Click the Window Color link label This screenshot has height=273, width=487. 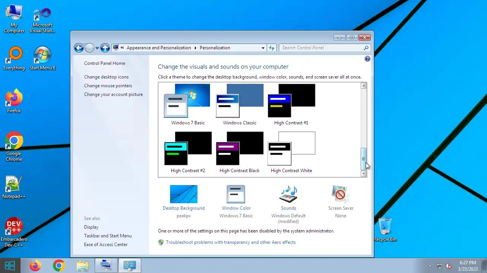pyautogui.click(x=236, y=208)
